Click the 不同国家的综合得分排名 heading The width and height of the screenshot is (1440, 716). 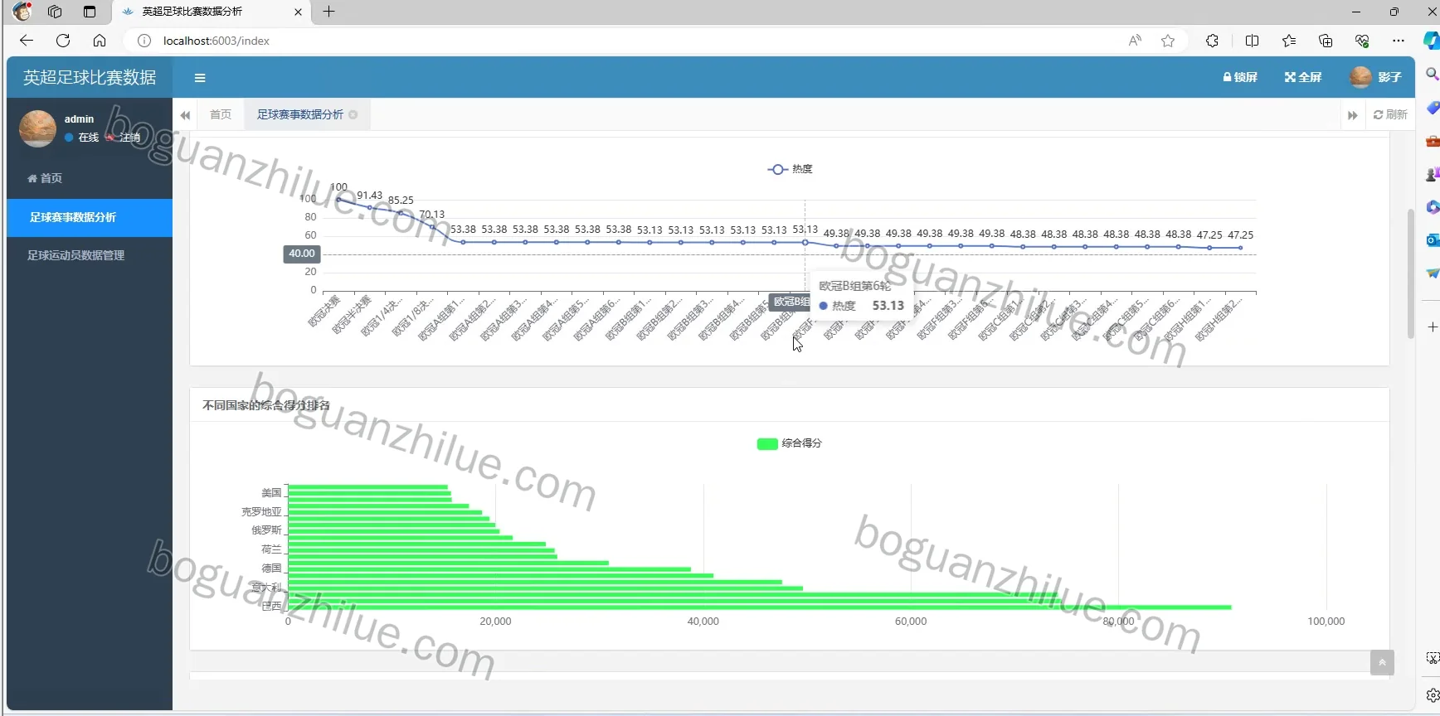tap(266, 405)
